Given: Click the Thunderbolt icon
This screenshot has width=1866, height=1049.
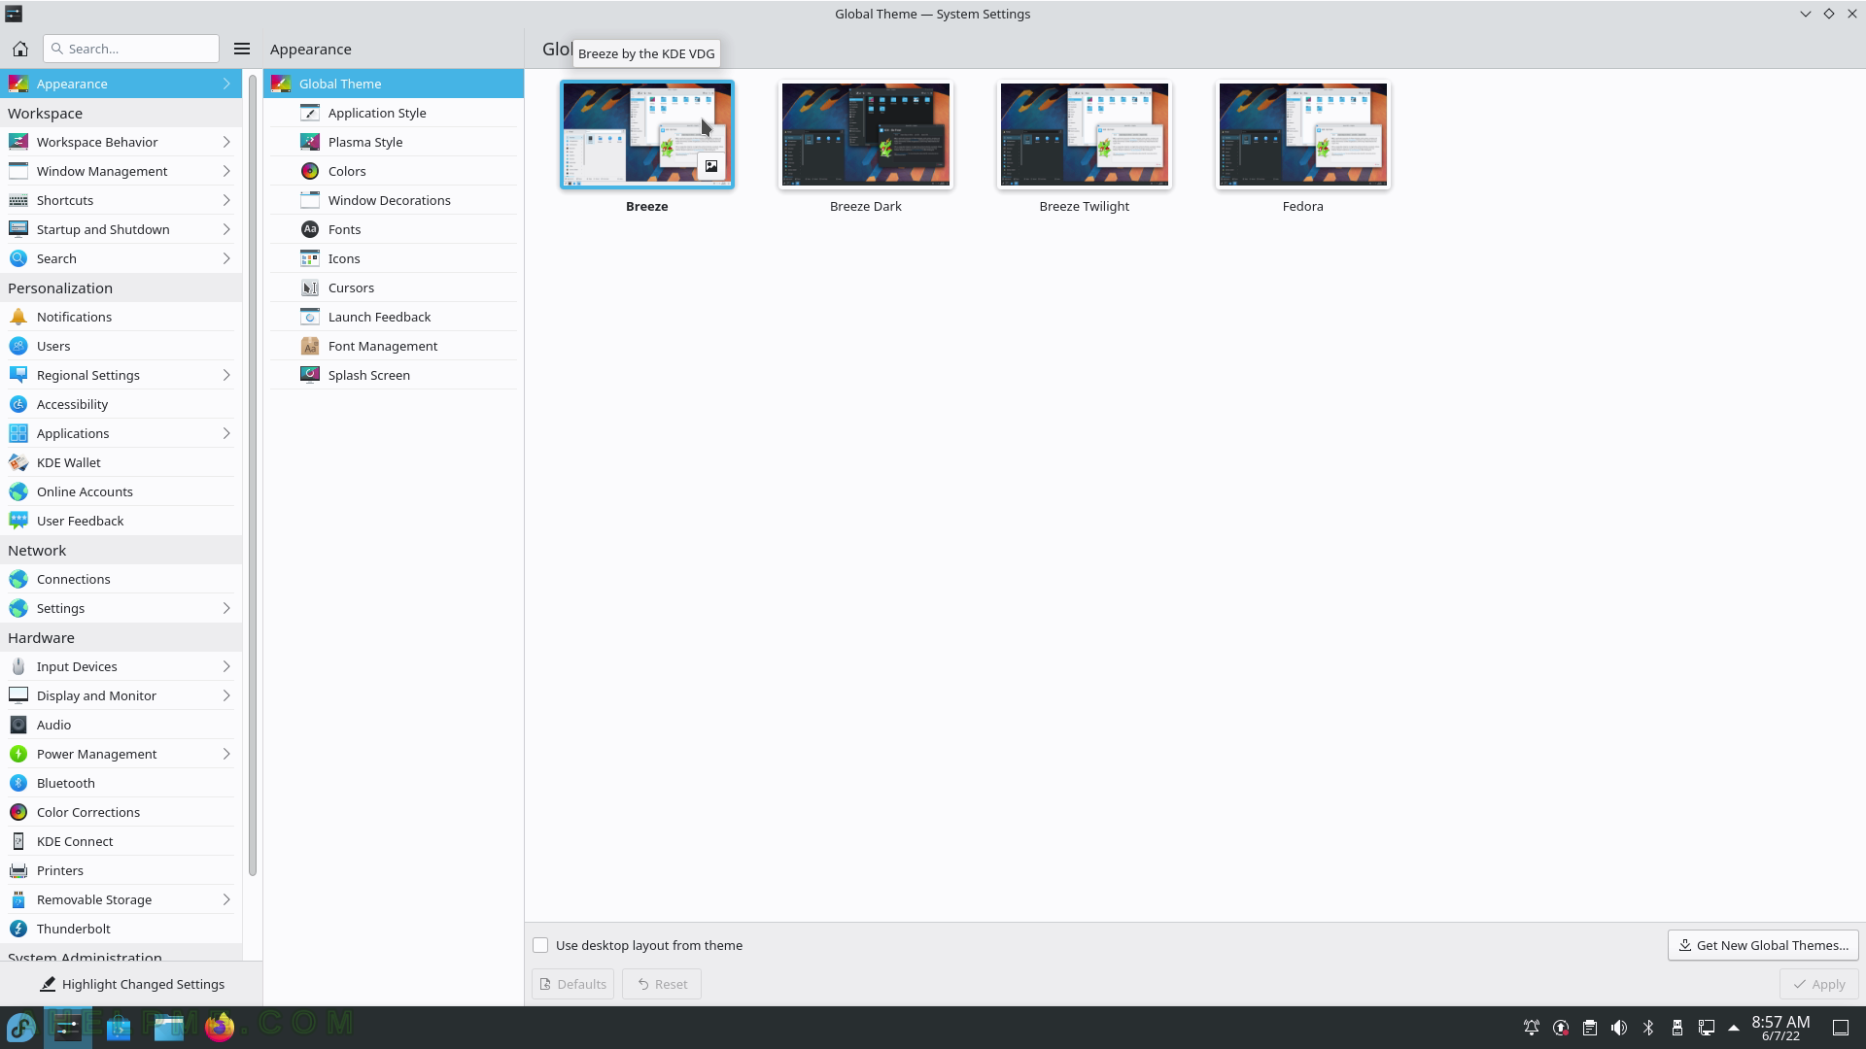Looking at the screenshot, I should coord(18,929).
